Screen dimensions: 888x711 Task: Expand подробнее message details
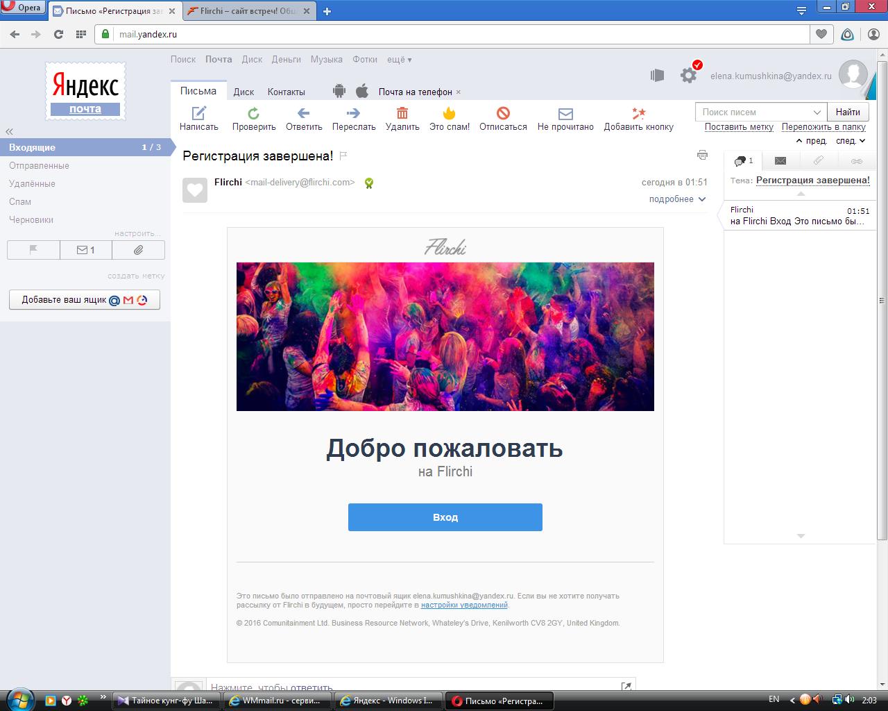(x=677, y=199)
